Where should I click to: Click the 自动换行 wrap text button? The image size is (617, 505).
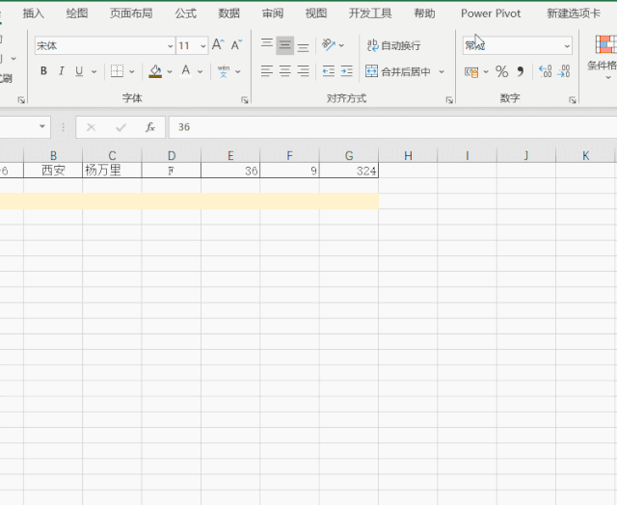(393, 45)
